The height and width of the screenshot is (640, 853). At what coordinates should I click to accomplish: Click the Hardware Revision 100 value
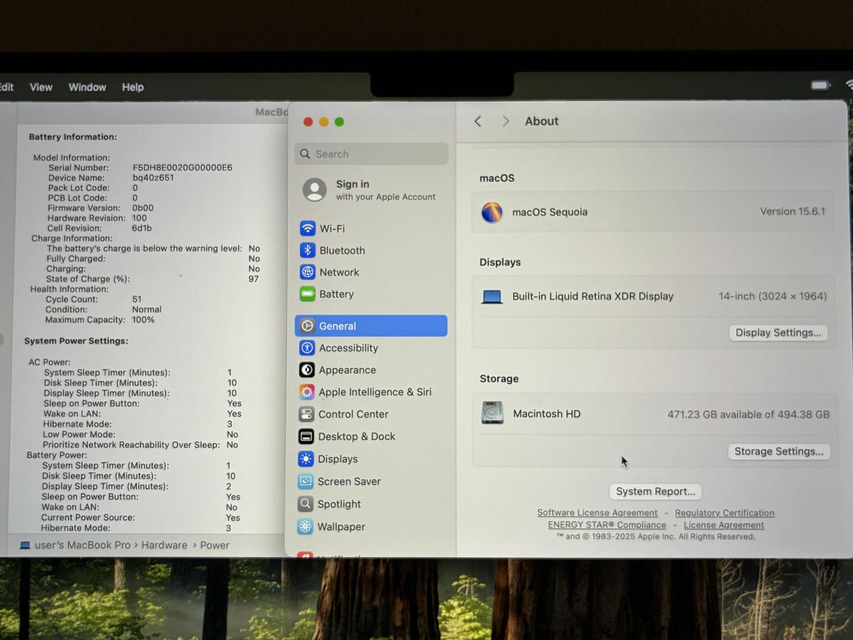pyautogui.click(x=139, y=218)
